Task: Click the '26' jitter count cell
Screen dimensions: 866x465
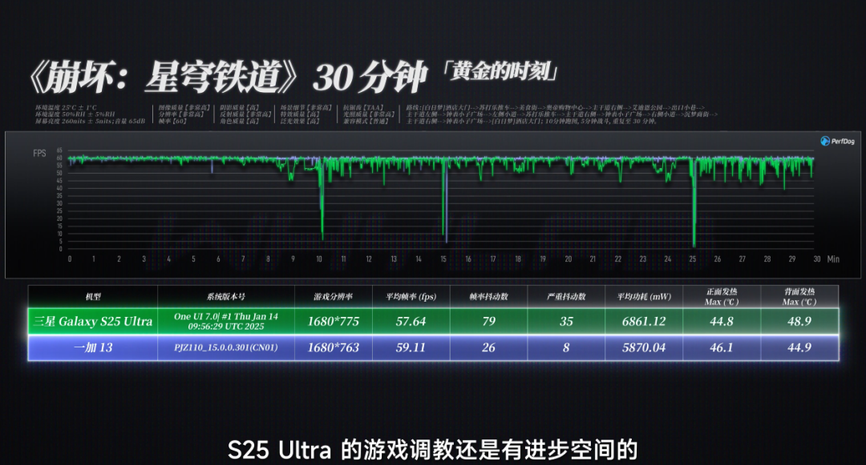Action: click(489, 347)
